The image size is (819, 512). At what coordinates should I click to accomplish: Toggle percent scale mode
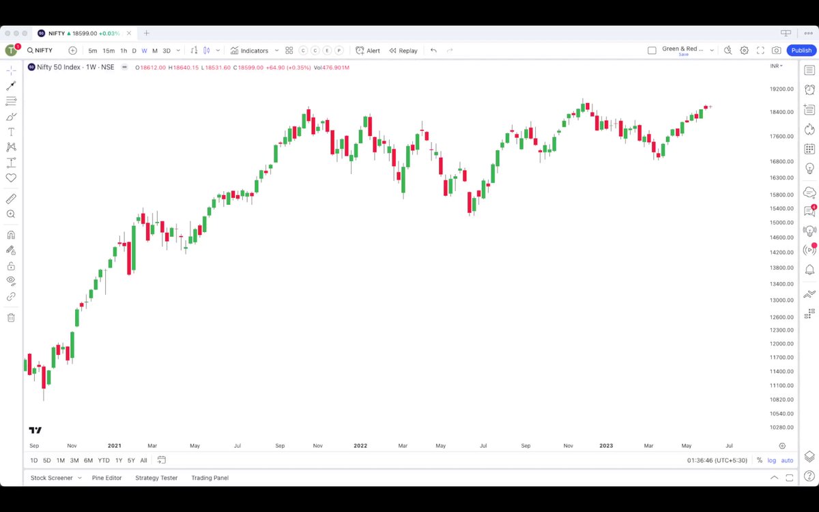(x=759, y=460)
